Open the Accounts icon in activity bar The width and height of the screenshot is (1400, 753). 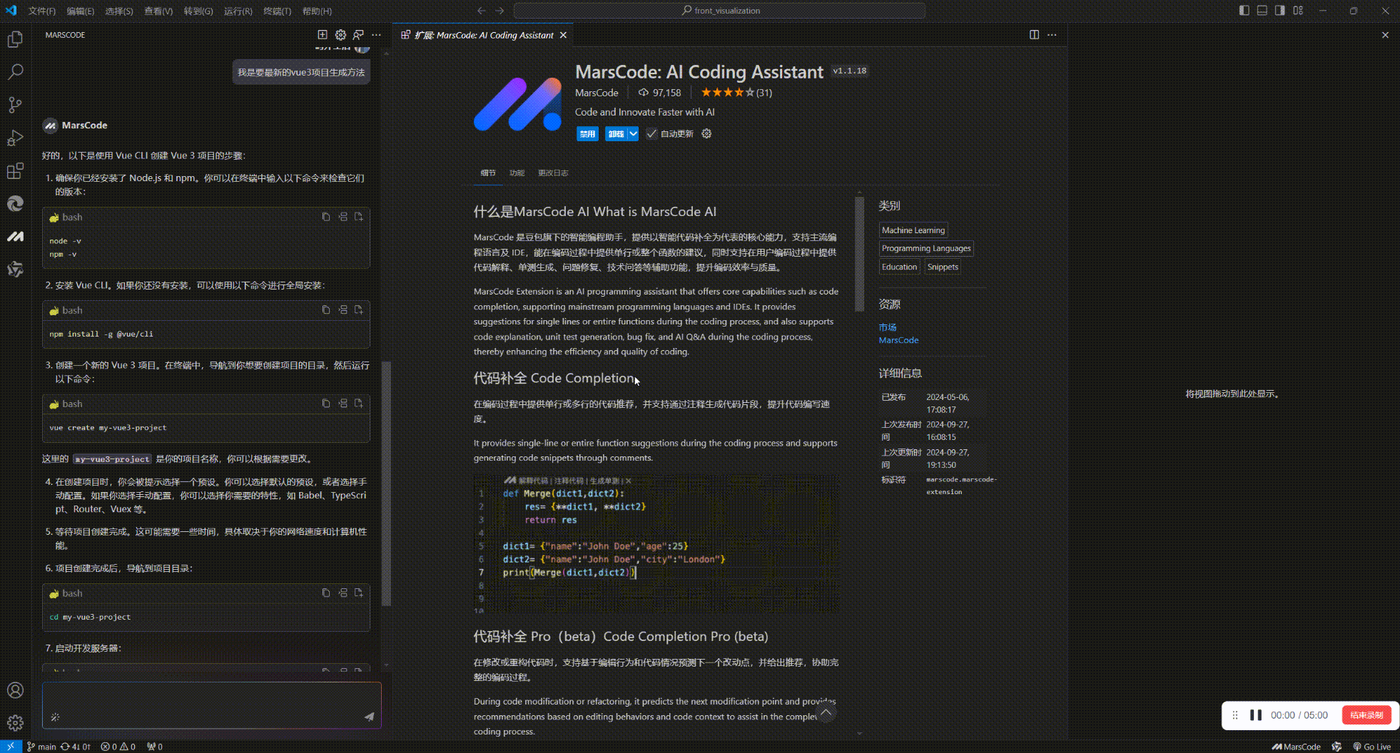(15, 690)
